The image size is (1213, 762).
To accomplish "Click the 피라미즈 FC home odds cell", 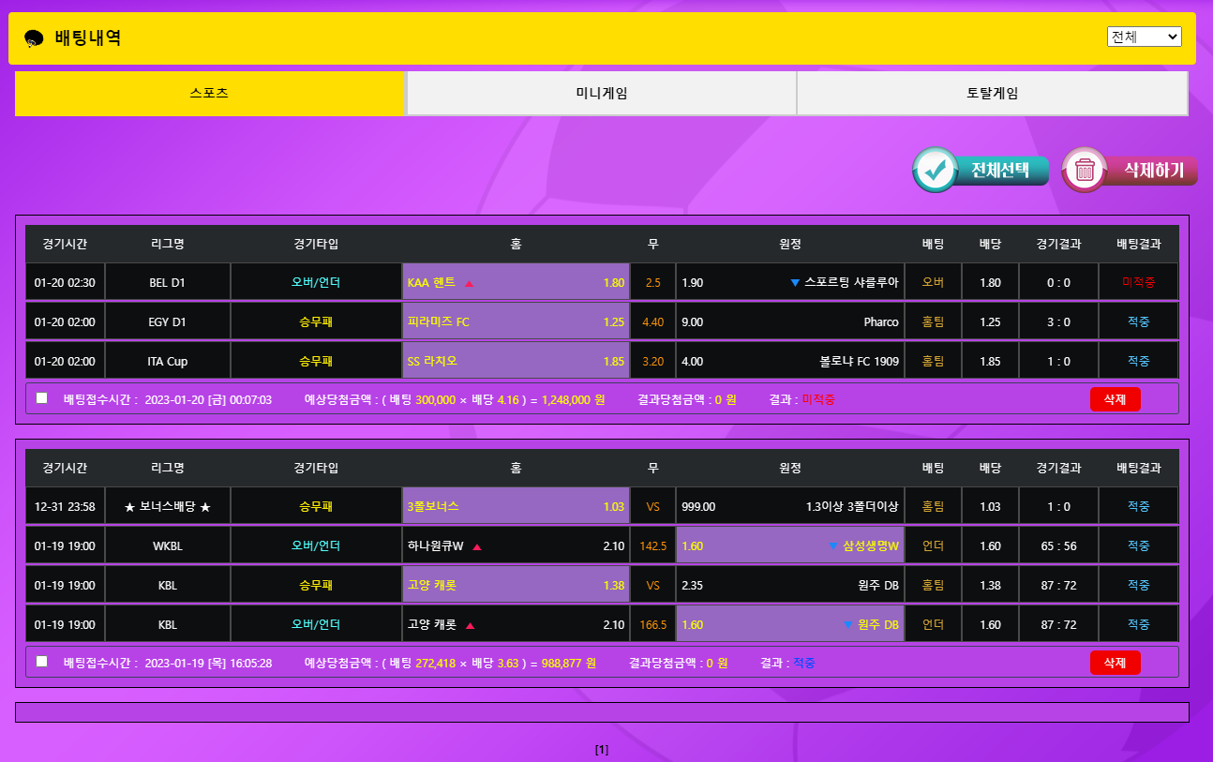I will pos(516,322).
